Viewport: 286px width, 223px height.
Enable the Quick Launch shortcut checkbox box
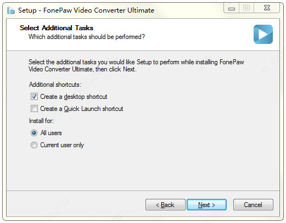[34, 109]
